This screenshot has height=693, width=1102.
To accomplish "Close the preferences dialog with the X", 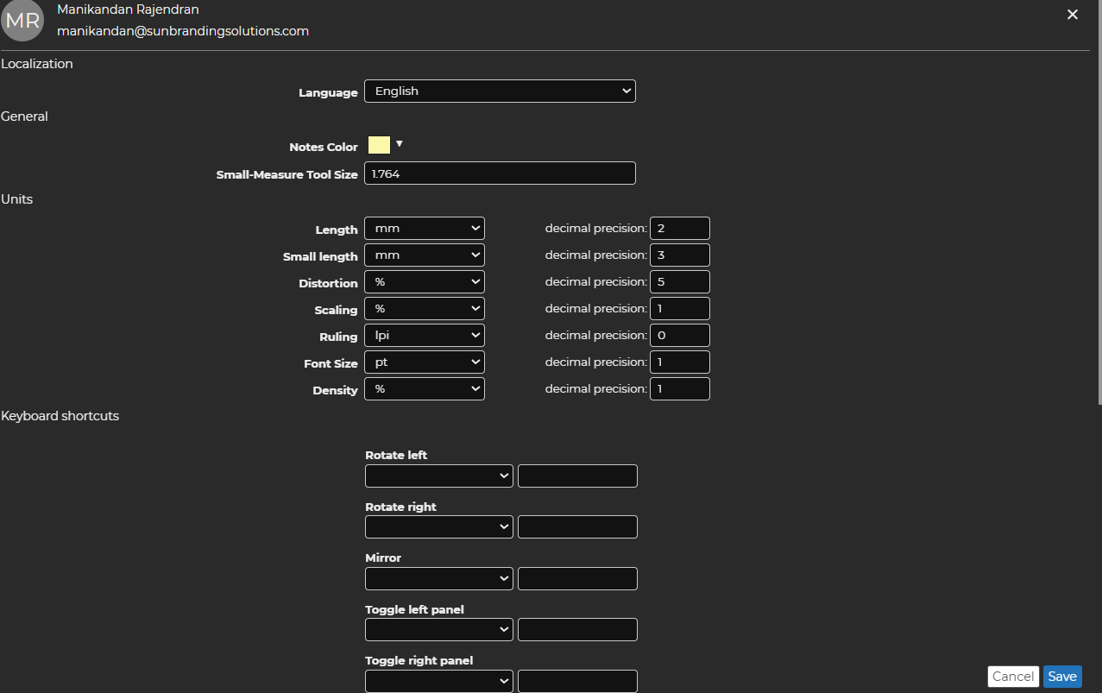I will 1073,15.
